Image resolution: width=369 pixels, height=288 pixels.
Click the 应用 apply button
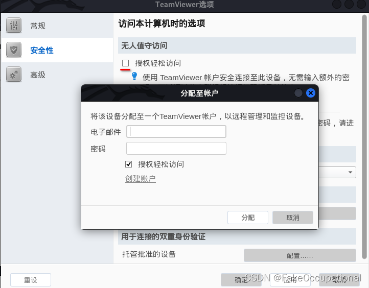[x=290, y=280]
